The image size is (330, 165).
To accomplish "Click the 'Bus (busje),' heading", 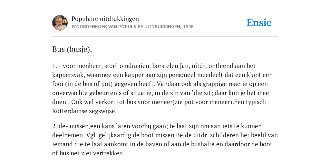I will click(72, 49).
